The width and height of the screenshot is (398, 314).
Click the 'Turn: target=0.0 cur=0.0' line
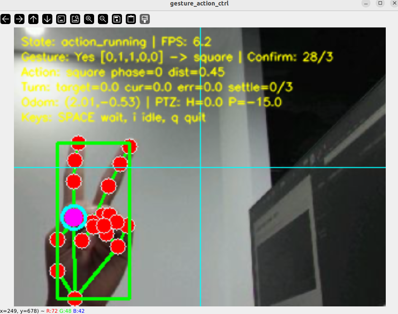coord(97,88)
